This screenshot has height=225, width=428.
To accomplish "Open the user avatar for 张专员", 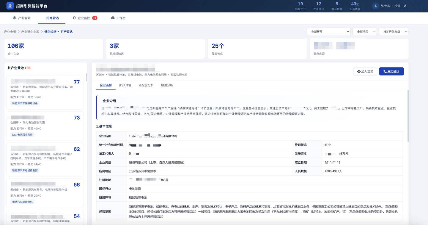I will (x=376, y=6).
